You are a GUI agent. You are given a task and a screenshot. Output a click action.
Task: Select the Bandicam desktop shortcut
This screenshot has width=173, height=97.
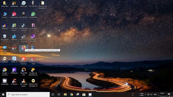tap(14, 48)
